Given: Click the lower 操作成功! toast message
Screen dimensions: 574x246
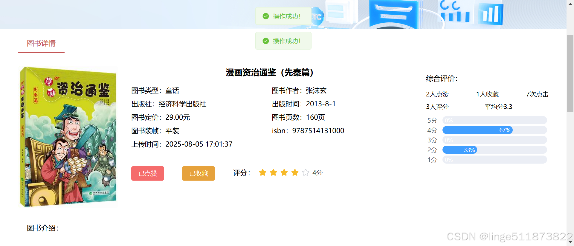Looking at the screenshot, I should point(283,41).
